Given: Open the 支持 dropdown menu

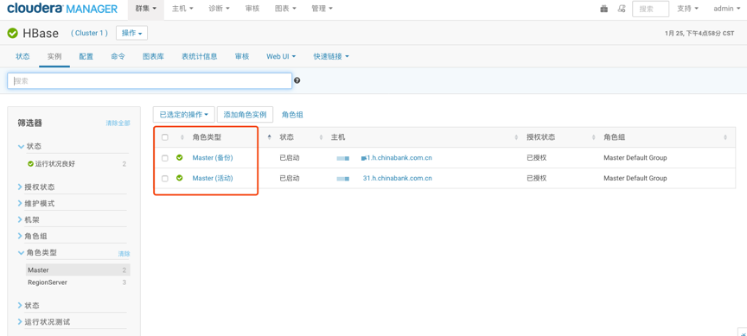Looking at the screenshot, I should click(x=687, y=9).
